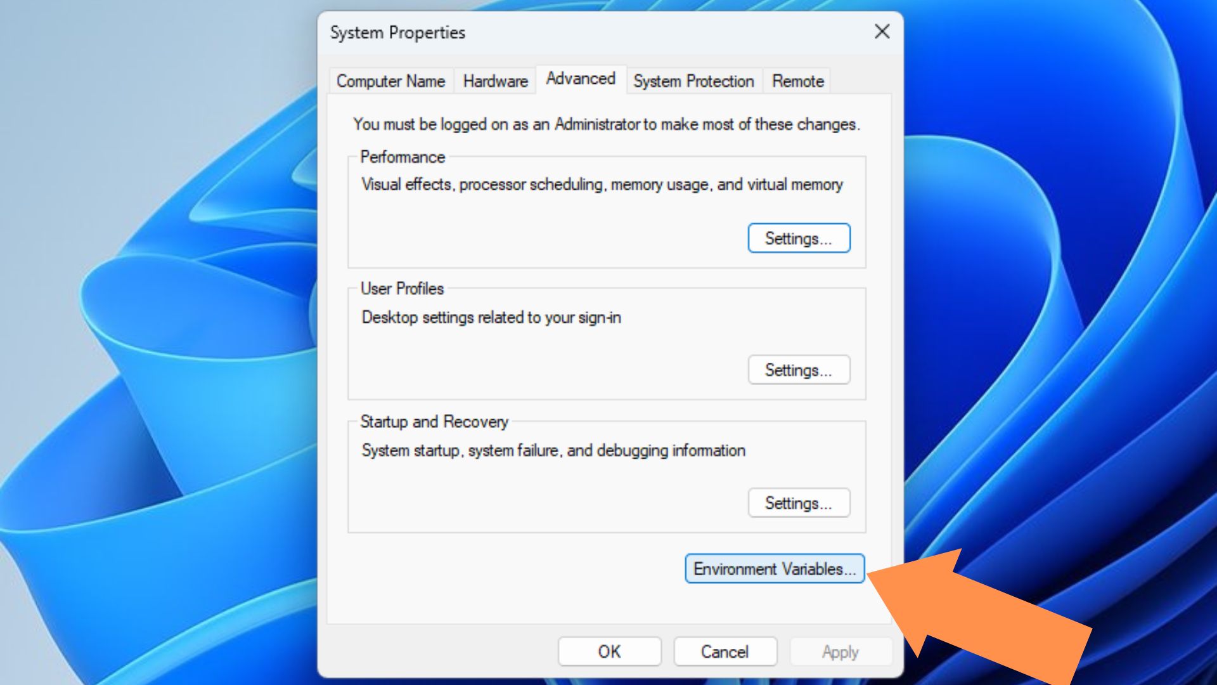Expand Performance section settings
The image size is (1217, 685).
[798, 238]
